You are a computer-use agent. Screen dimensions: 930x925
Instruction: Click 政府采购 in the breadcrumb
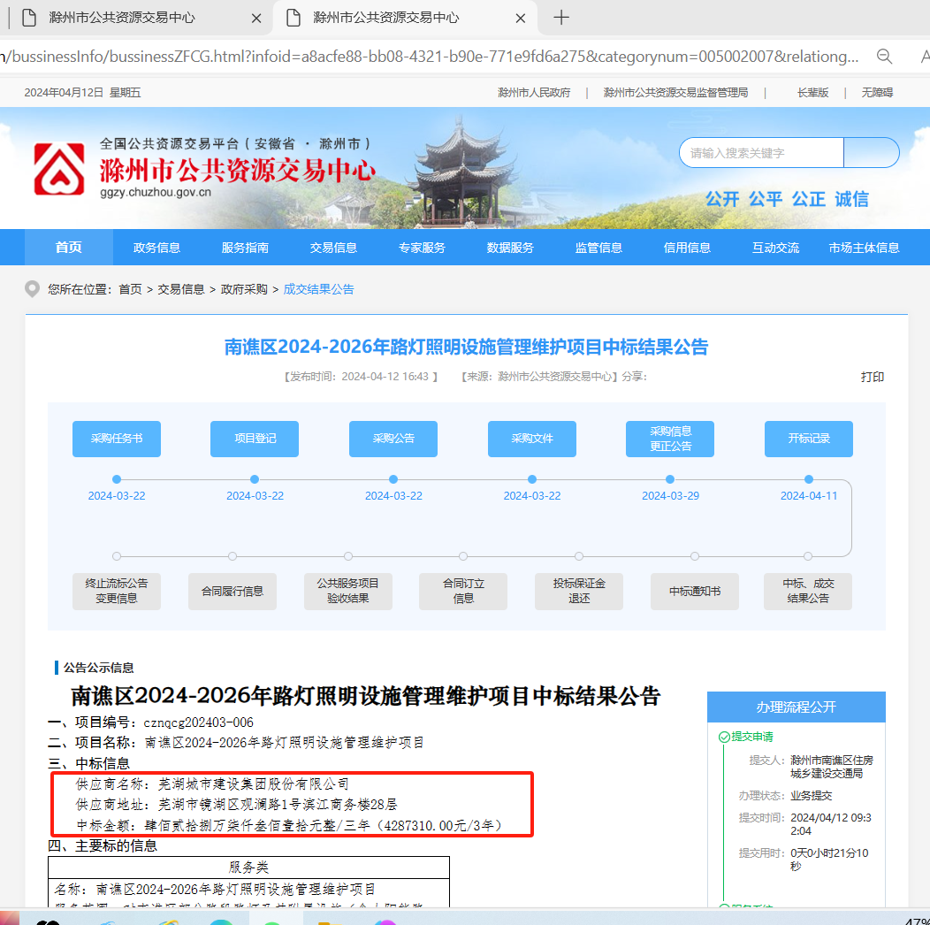click(244, 289)
